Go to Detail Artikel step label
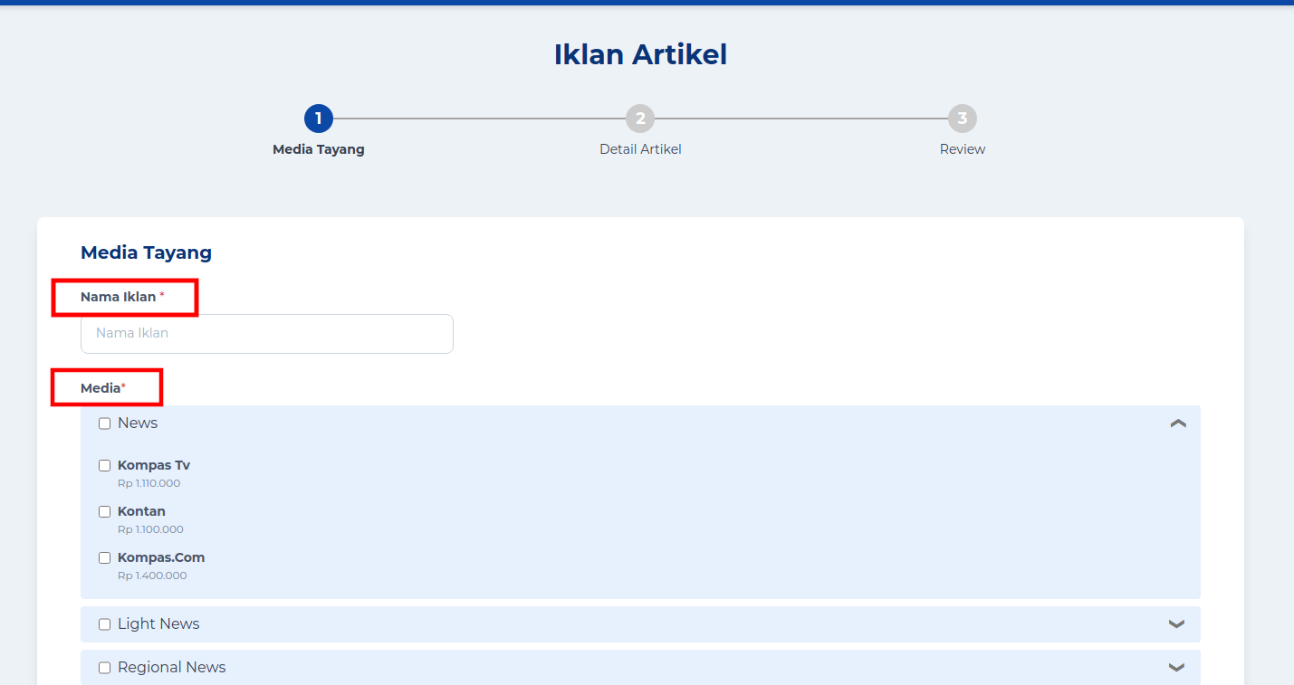The image size is (1294, 685). point(640,149)
